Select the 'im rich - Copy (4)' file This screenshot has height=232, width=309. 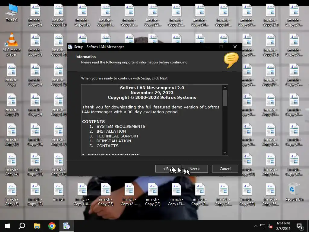coord(11,165)
